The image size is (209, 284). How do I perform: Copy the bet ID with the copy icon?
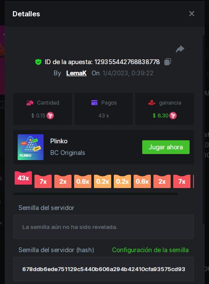coord(168,62)
